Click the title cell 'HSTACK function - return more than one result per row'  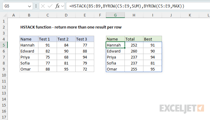point(71,27)
